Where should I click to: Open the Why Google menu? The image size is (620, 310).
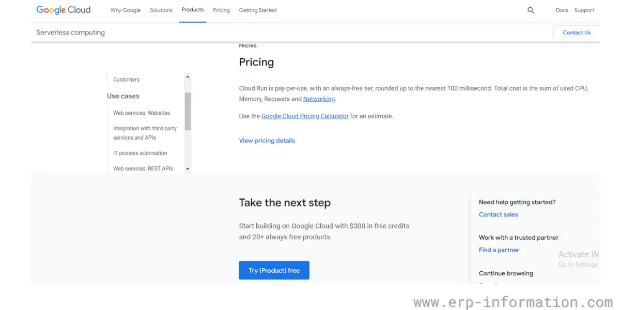click(126, 10)
